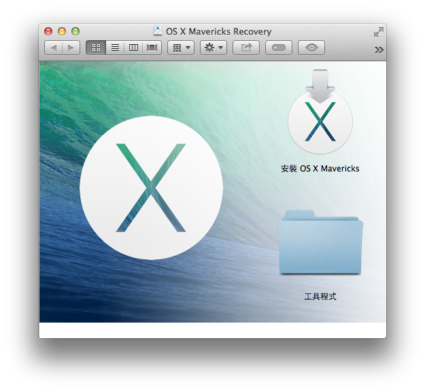Switch to Cover Flow view
This screenshot has width=425, height=392.
(152, 48)
